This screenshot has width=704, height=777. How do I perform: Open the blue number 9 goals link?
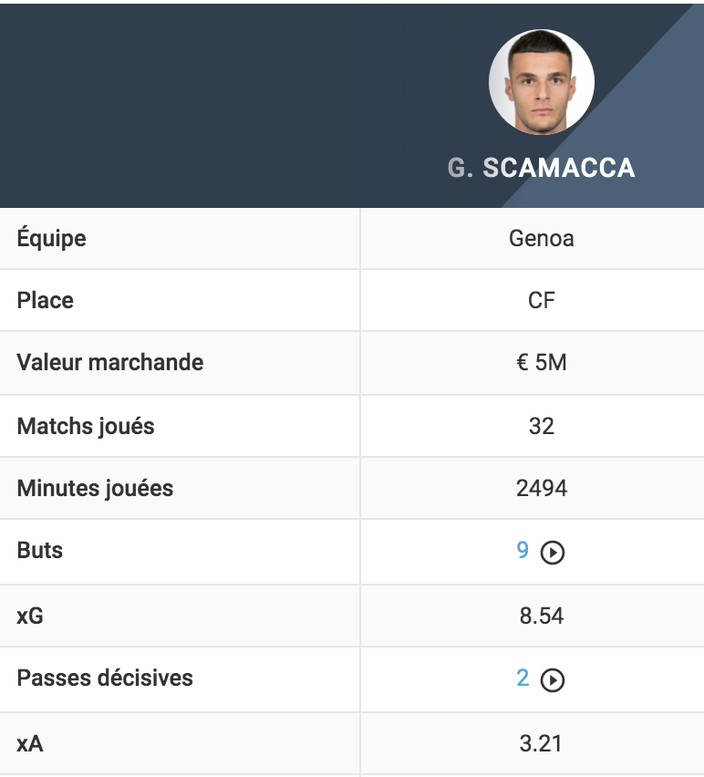(523, 550)
